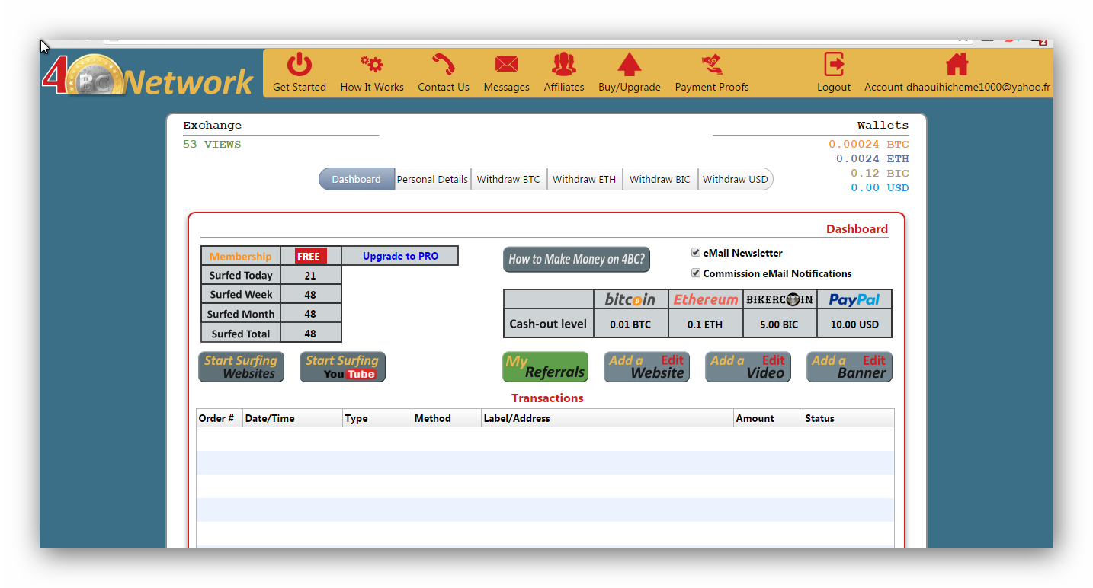Click Add/Edit a Banner button
This screenshot has height=588, width=1093.
pyautogui.click(x=849, y=366)
